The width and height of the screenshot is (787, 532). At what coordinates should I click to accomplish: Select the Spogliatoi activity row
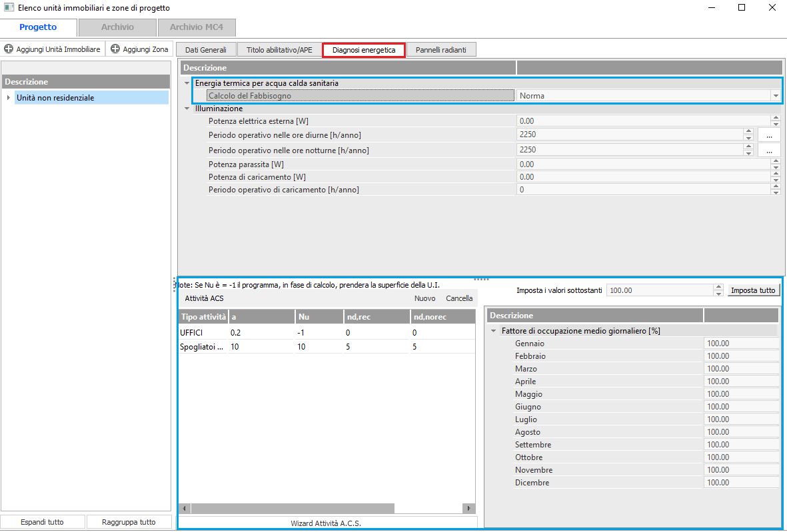click(x=203, y=347)
